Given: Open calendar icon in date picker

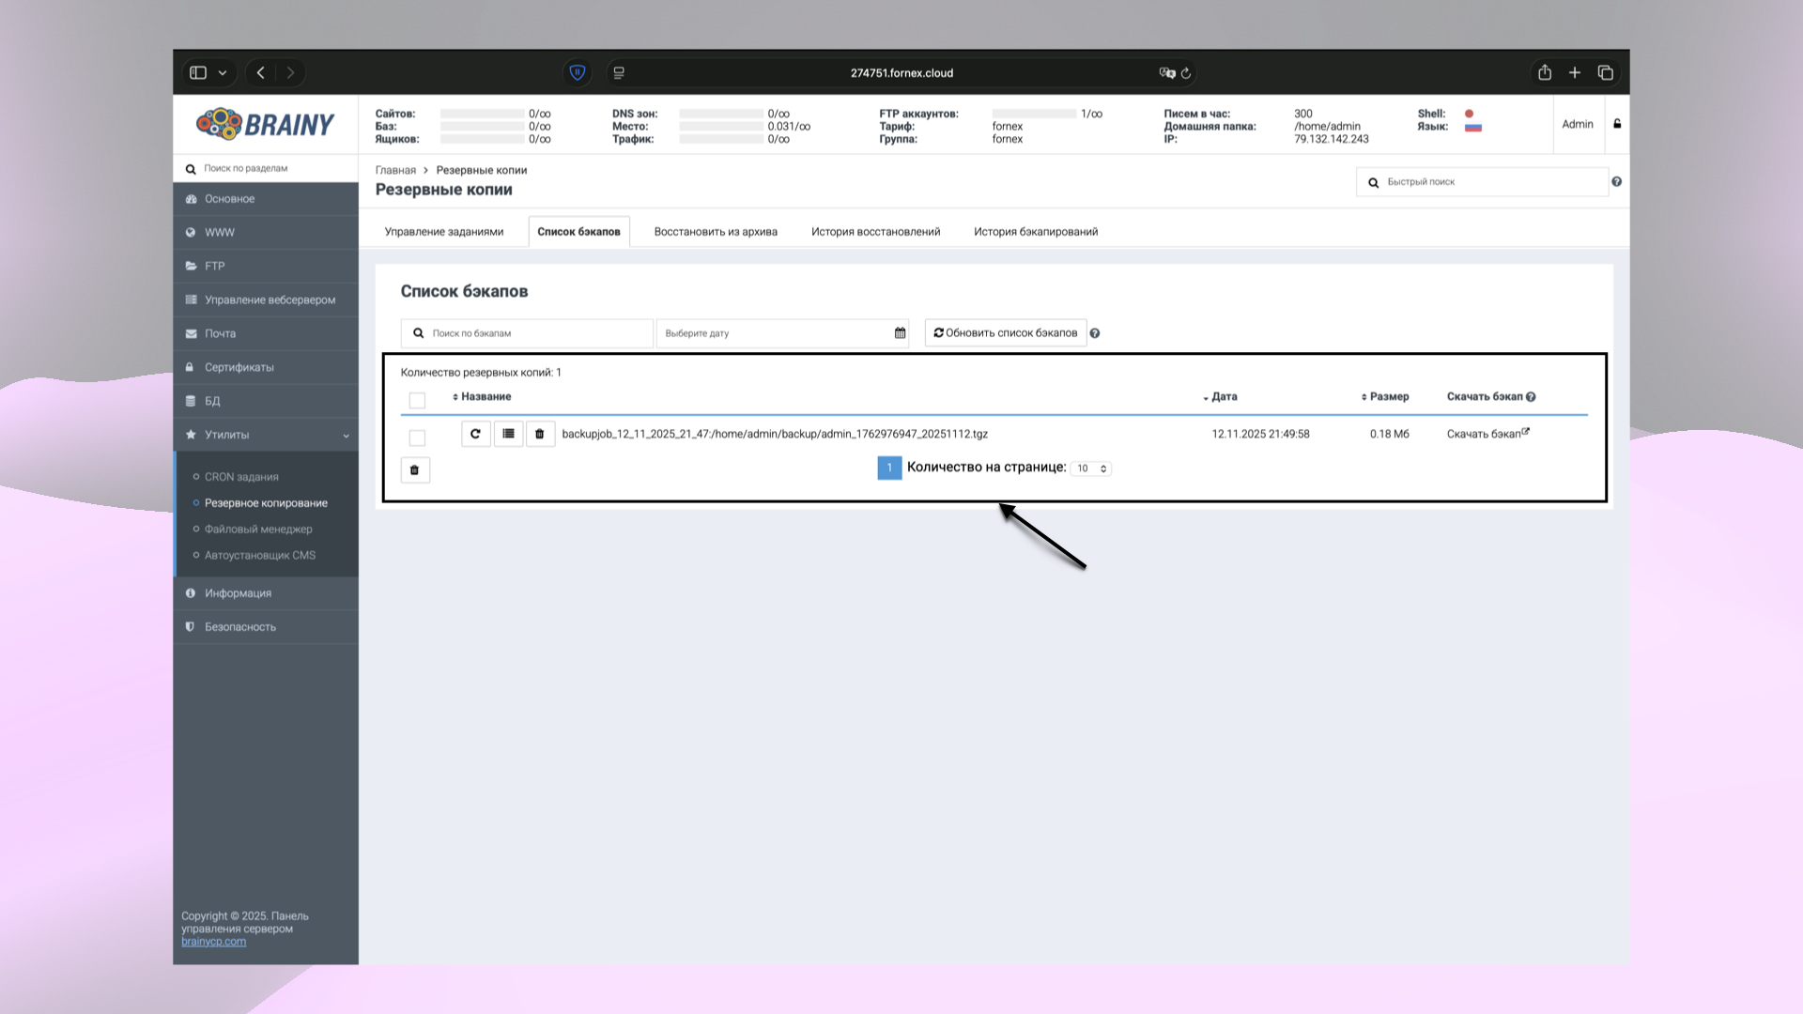Looking at the screenshot, I should [x=900, y=333].
